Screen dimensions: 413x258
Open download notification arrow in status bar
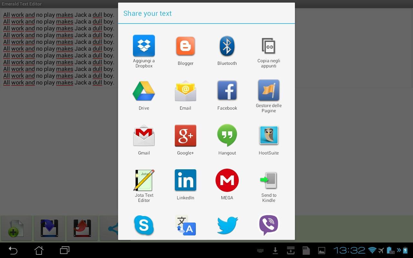point(275,250)
